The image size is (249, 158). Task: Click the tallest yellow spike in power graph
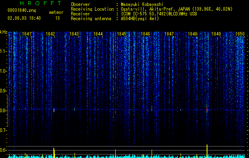(207, 151)
